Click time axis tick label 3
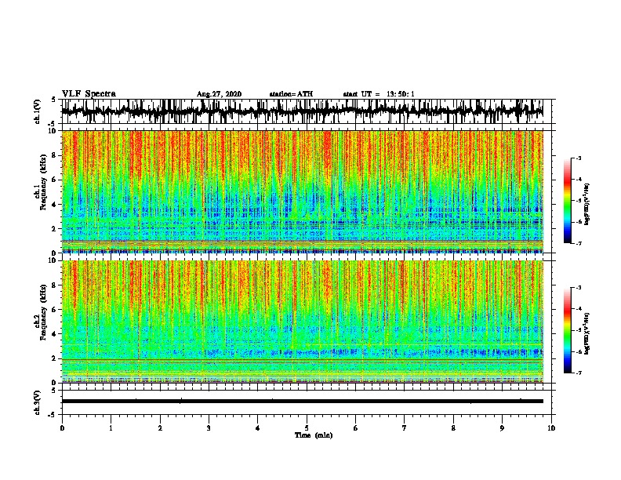The image size is (621, 480). point(209,428)
